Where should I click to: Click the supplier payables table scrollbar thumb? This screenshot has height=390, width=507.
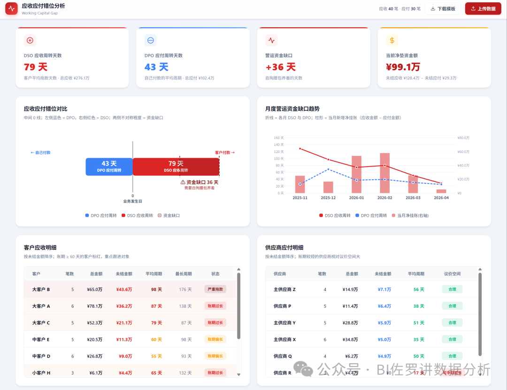click(x=480, y=314)
